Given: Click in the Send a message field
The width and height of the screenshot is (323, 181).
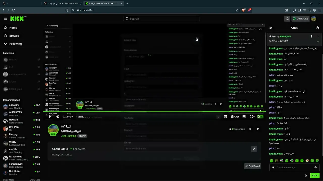Looking at the screenshot, I should click(x=294, y=167).
